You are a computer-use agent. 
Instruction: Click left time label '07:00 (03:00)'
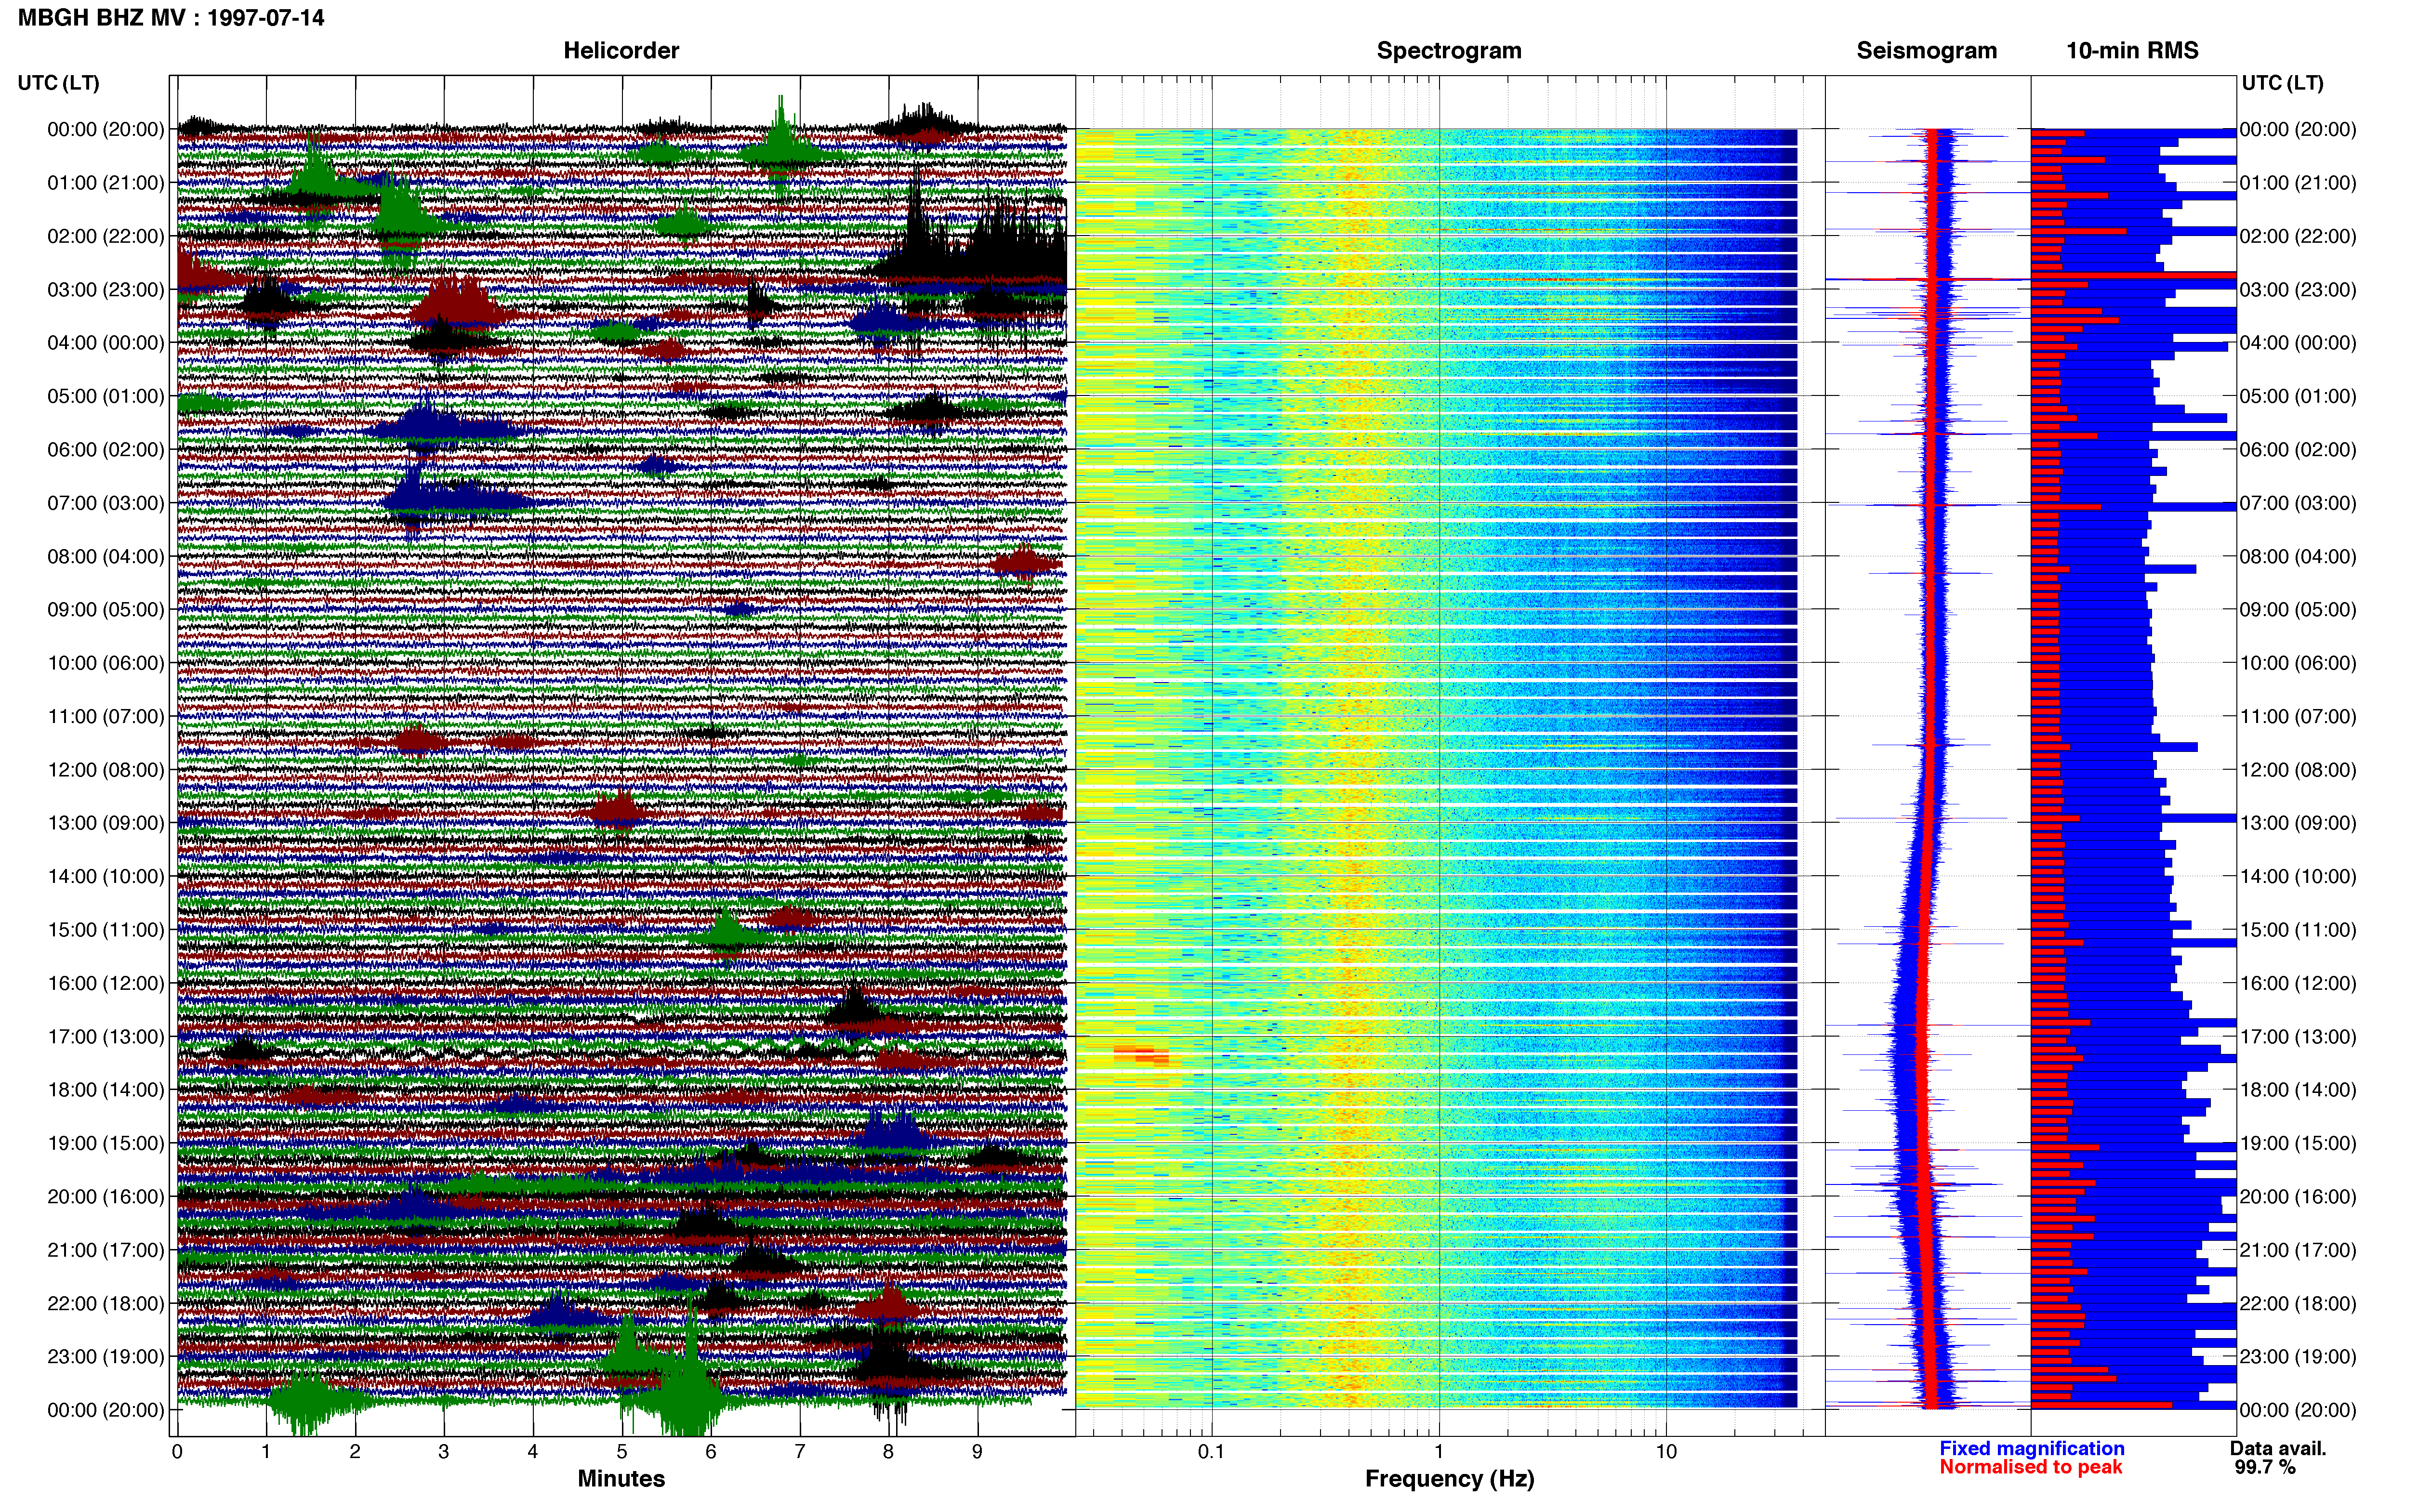[106, 503]
